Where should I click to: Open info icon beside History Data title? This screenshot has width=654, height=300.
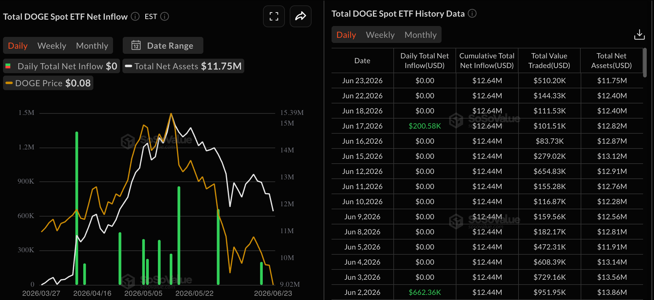coord(472,13)
